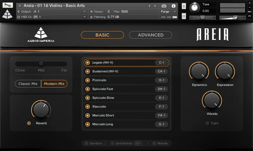
Task: Click the wrench settings icon
Action: [x=8, y=5]
